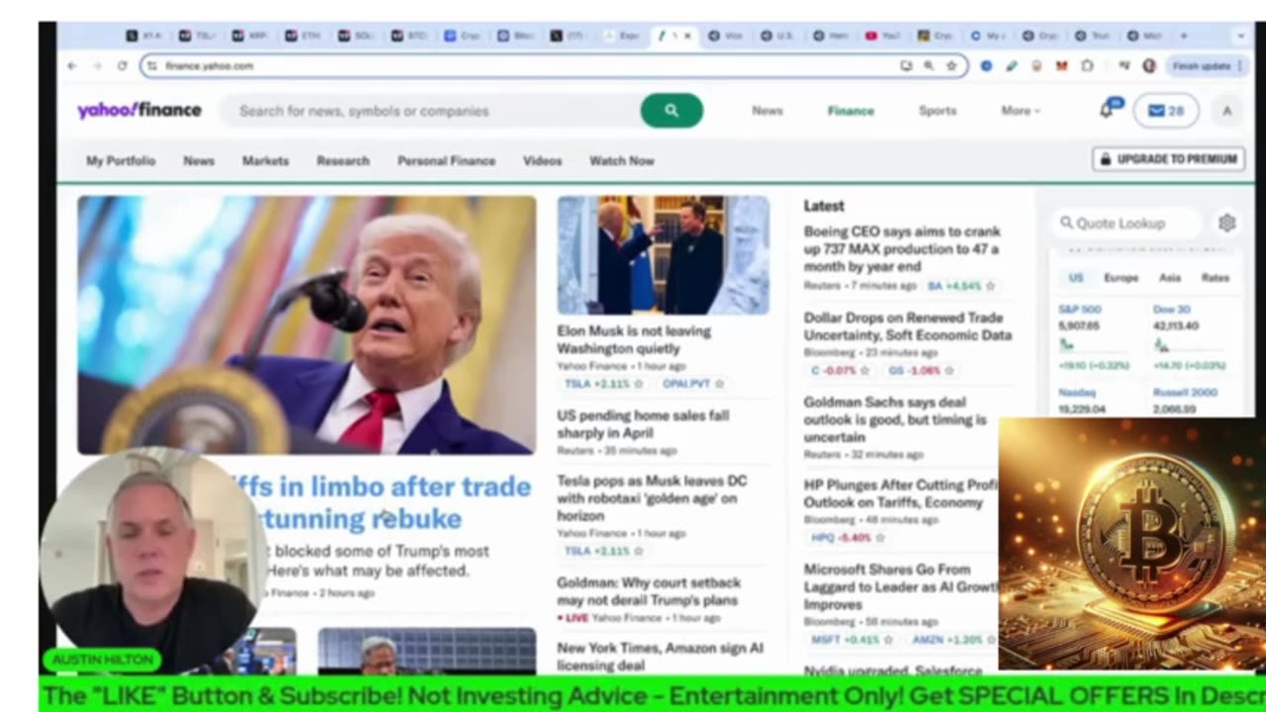The image size is (1266, 712).
Task: Star TSLA under Tesla pops headline
Action: point(638,551)
